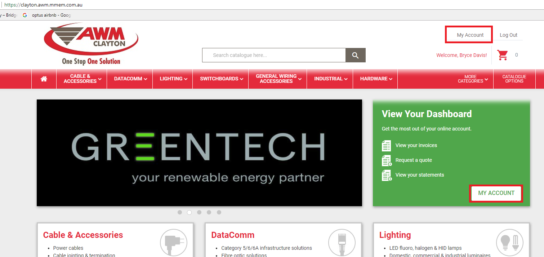Expand the Cable & Accessories menu
544x257 pixels.
coord(83,79)
